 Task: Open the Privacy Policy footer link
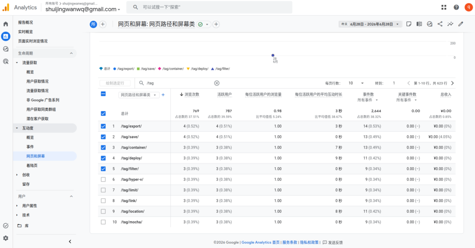point(309,242)
